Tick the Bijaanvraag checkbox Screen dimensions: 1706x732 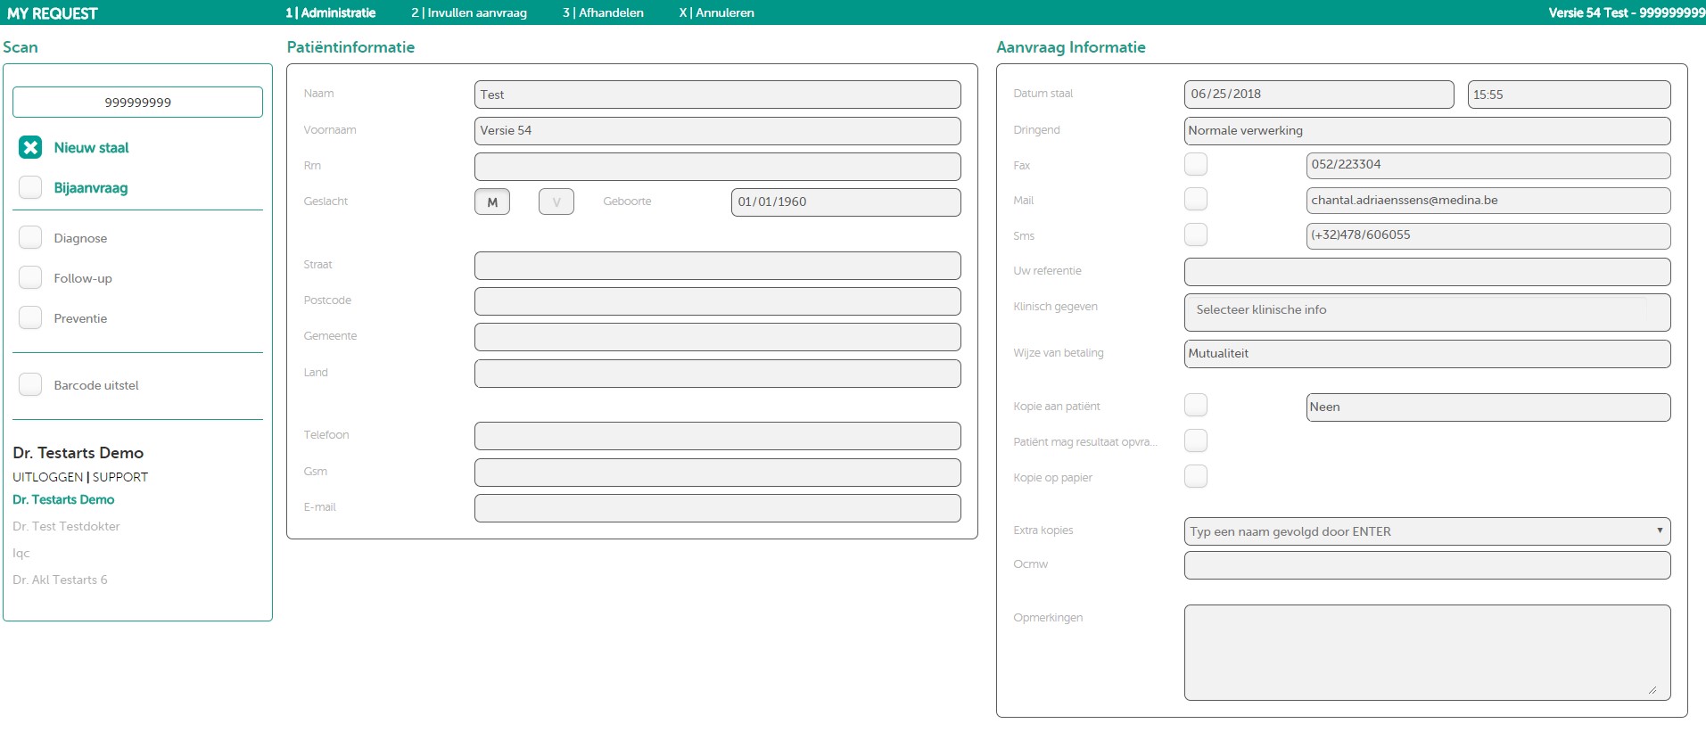30,187
